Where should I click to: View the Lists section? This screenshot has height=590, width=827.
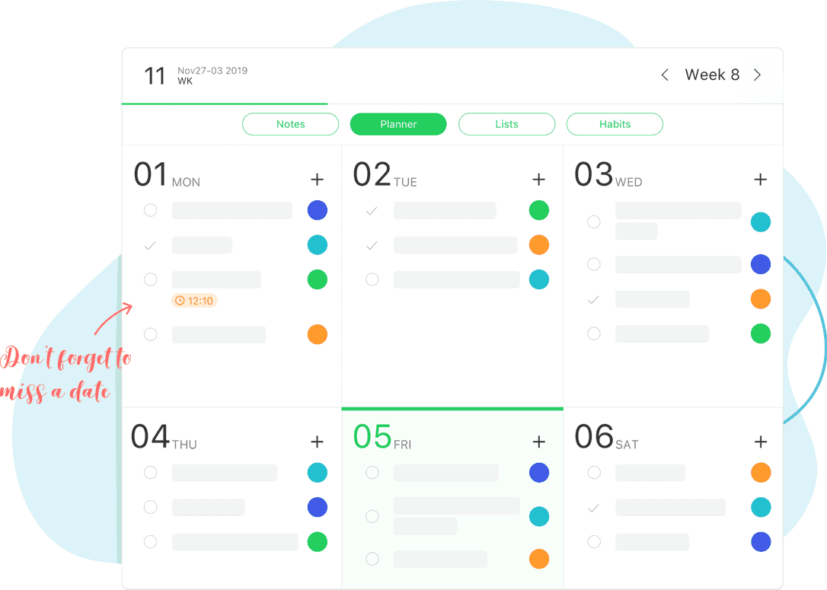506,123
